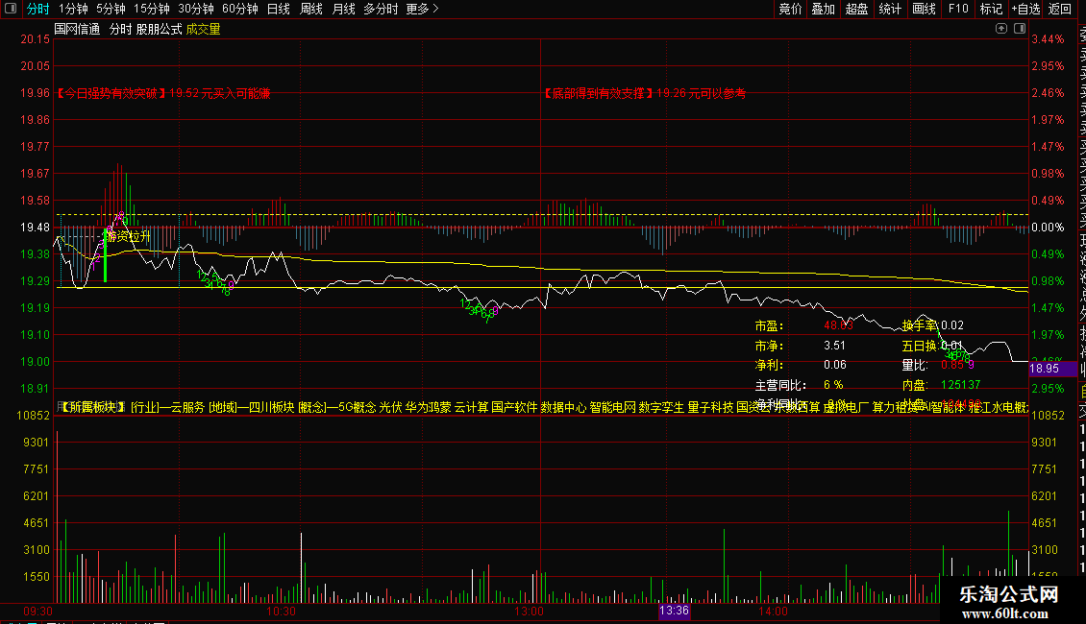Click the 返回 back button
This screenshot has height=624, width=1086.
coord(1060,9)
